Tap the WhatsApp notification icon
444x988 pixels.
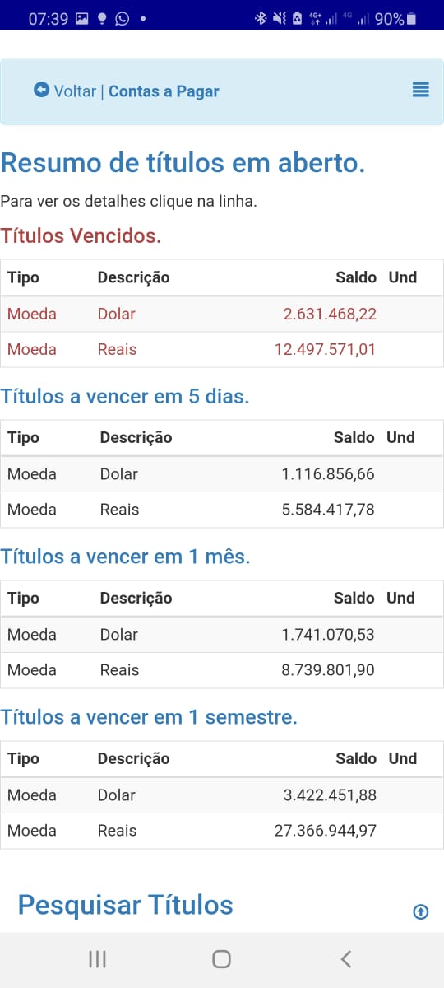122,18
